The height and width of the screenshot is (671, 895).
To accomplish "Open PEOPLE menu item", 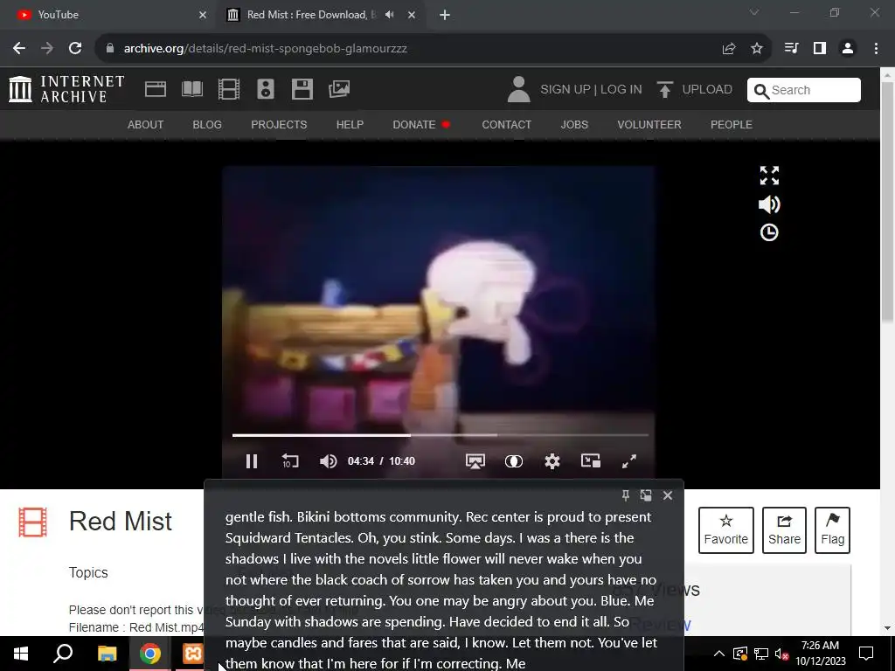I will (732, 124).
